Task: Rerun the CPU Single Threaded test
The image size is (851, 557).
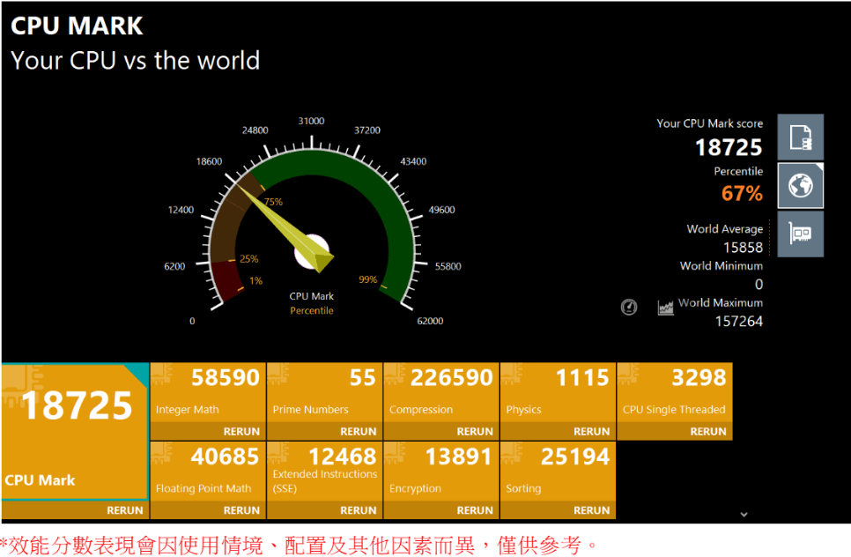Action: (708, 432)
